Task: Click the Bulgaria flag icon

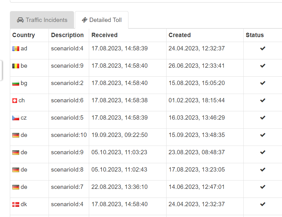Action: [16, 83]
